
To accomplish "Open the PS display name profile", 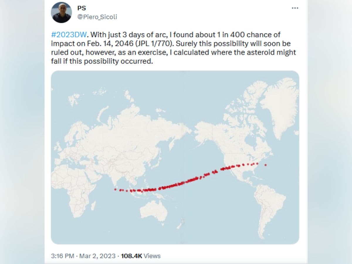I will click(x=82, y=8).
